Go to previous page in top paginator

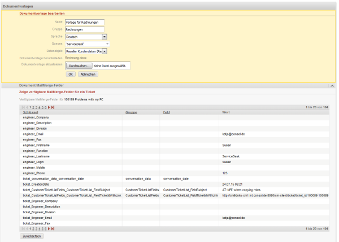[26, 107]
